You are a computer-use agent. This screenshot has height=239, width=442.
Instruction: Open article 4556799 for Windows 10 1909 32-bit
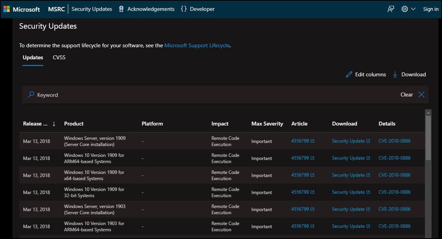303,192
